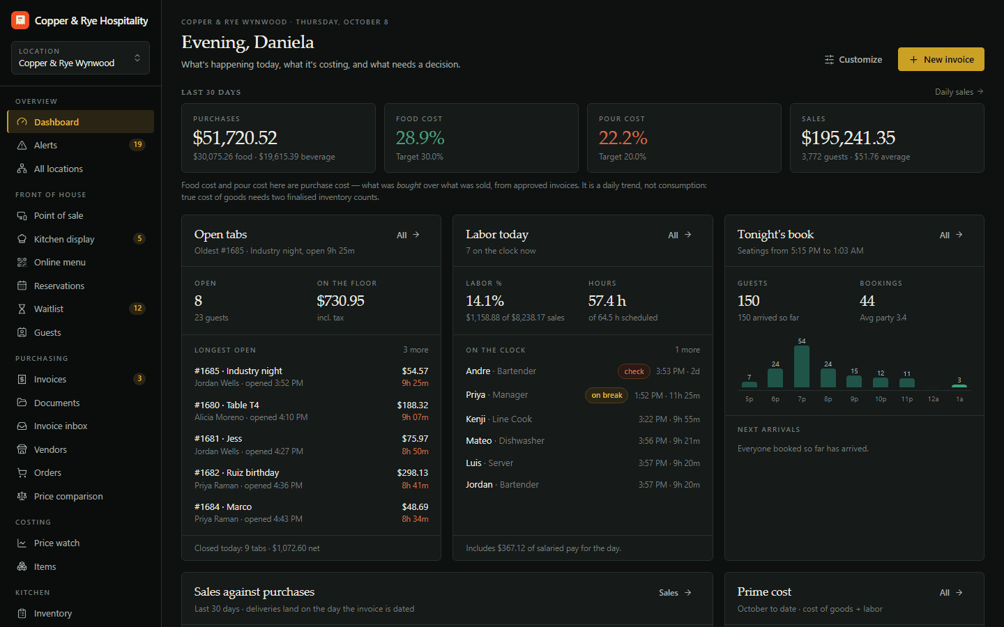Screen dimensions: 1004x627
Task: Click the Food cost 28.9% card
Action: click(481, 138)
